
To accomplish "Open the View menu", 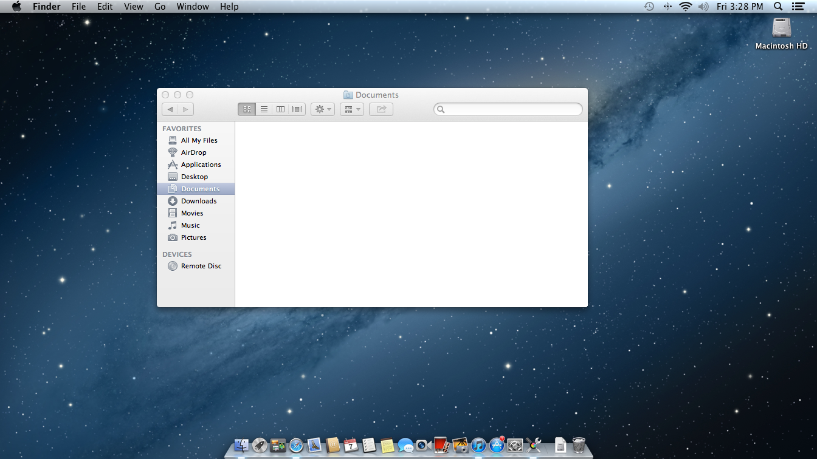I will pyautogui.click(x=133, y=7).
